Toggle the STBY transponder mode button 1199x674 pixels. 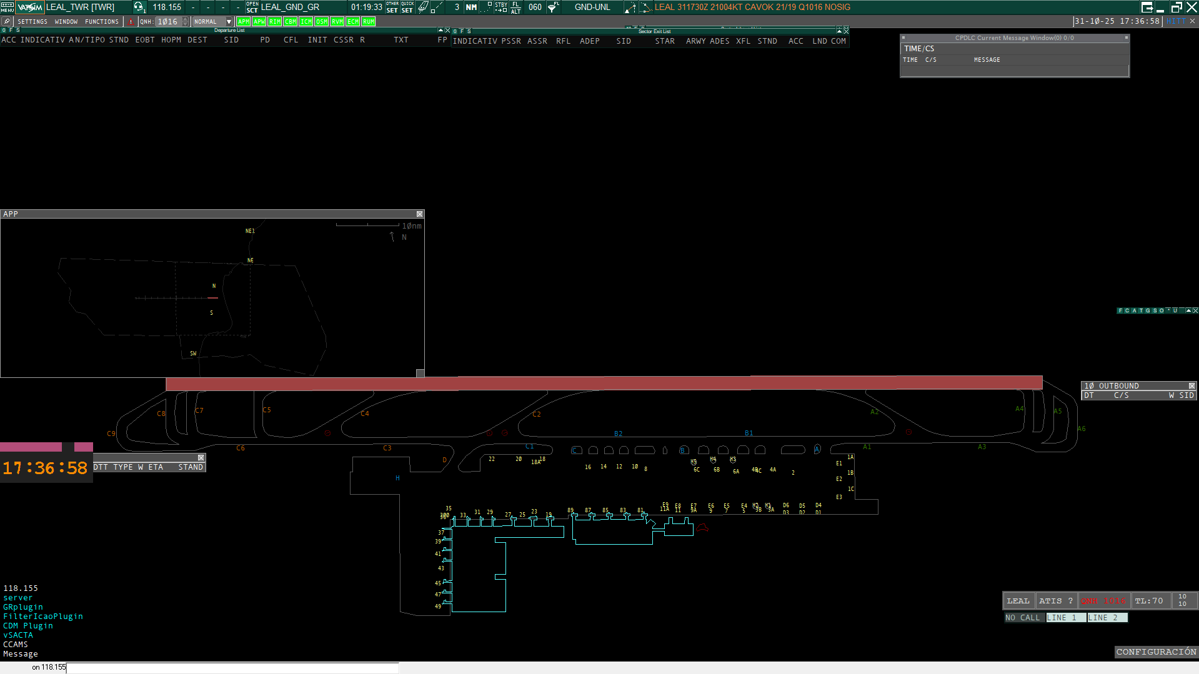(501, 7)
